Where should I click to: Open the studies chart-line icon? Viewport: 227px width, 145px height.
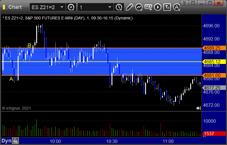(x=139, y=7)
